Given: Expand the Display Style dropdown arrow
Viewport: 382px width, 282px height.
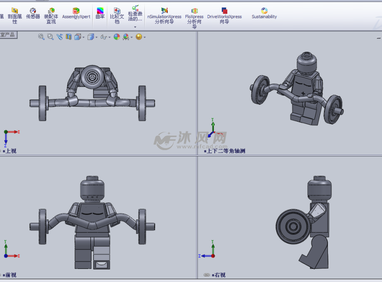Looking at the screenshot, I should pos(96,37).
